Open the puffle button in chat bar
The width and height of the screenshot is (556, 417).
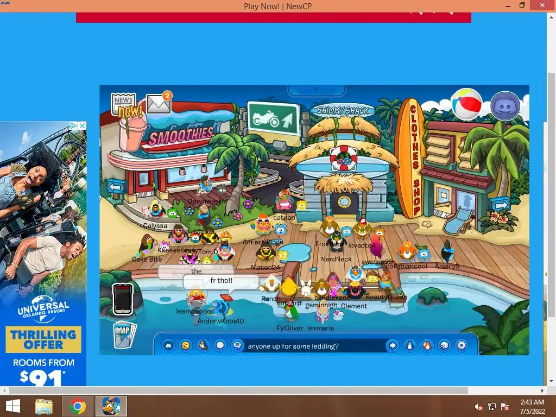coord(168,345)
